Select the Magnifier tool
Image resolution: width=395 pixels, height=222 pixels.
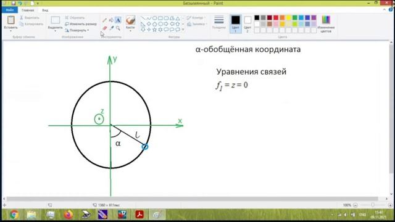(x=118, y=28)
